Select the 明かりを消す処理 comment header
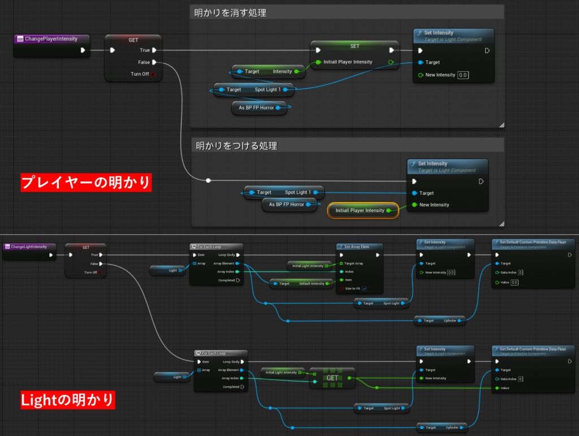Image resolution: width=579 pixels, height=436 pixels. click(347, 12)
